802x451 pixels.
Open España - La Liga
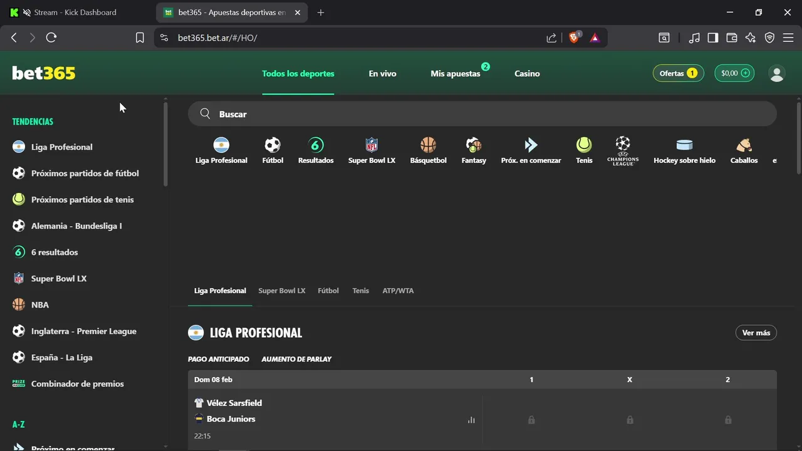[61, 358]
